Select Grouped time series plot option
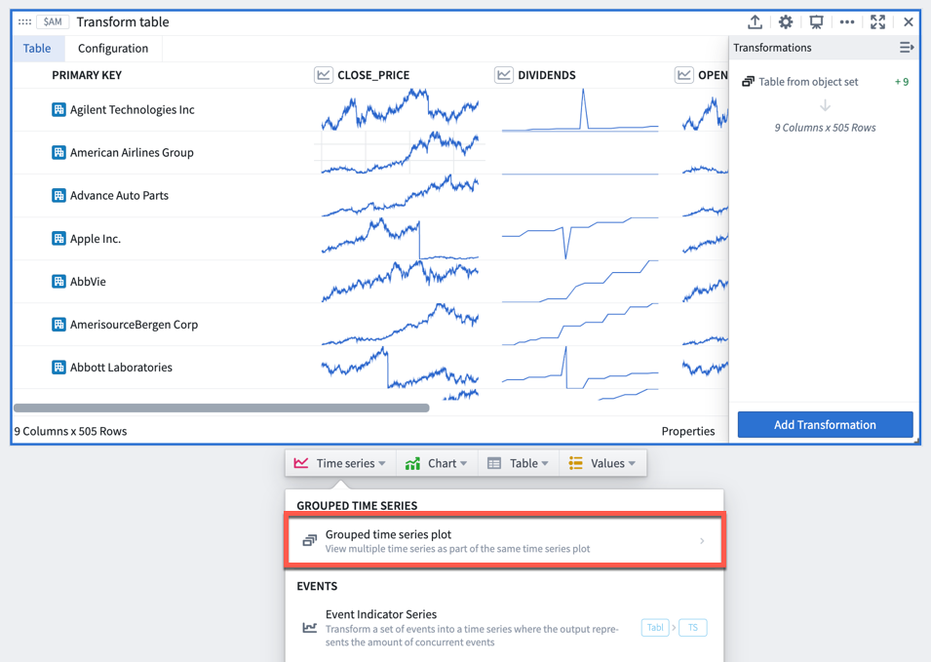 click(505, 540)
